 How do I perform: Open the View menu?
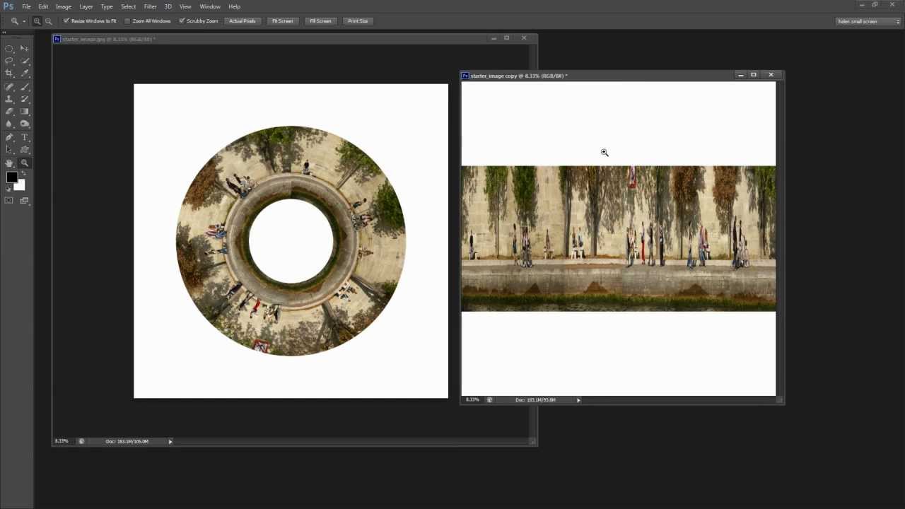pos(185,6)
